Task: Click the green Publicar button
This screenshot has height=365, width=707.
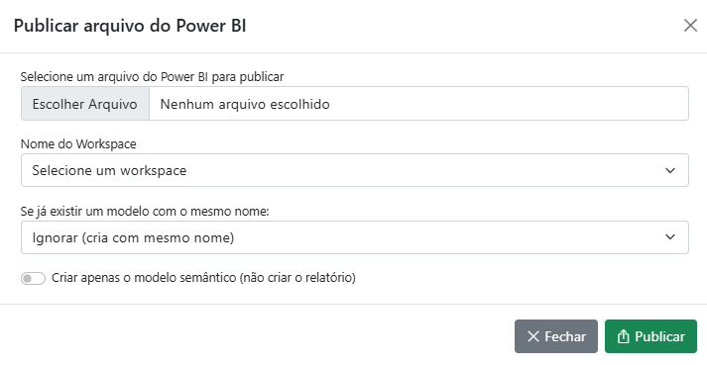Action: pyautogui.click(x=650, y=336)
